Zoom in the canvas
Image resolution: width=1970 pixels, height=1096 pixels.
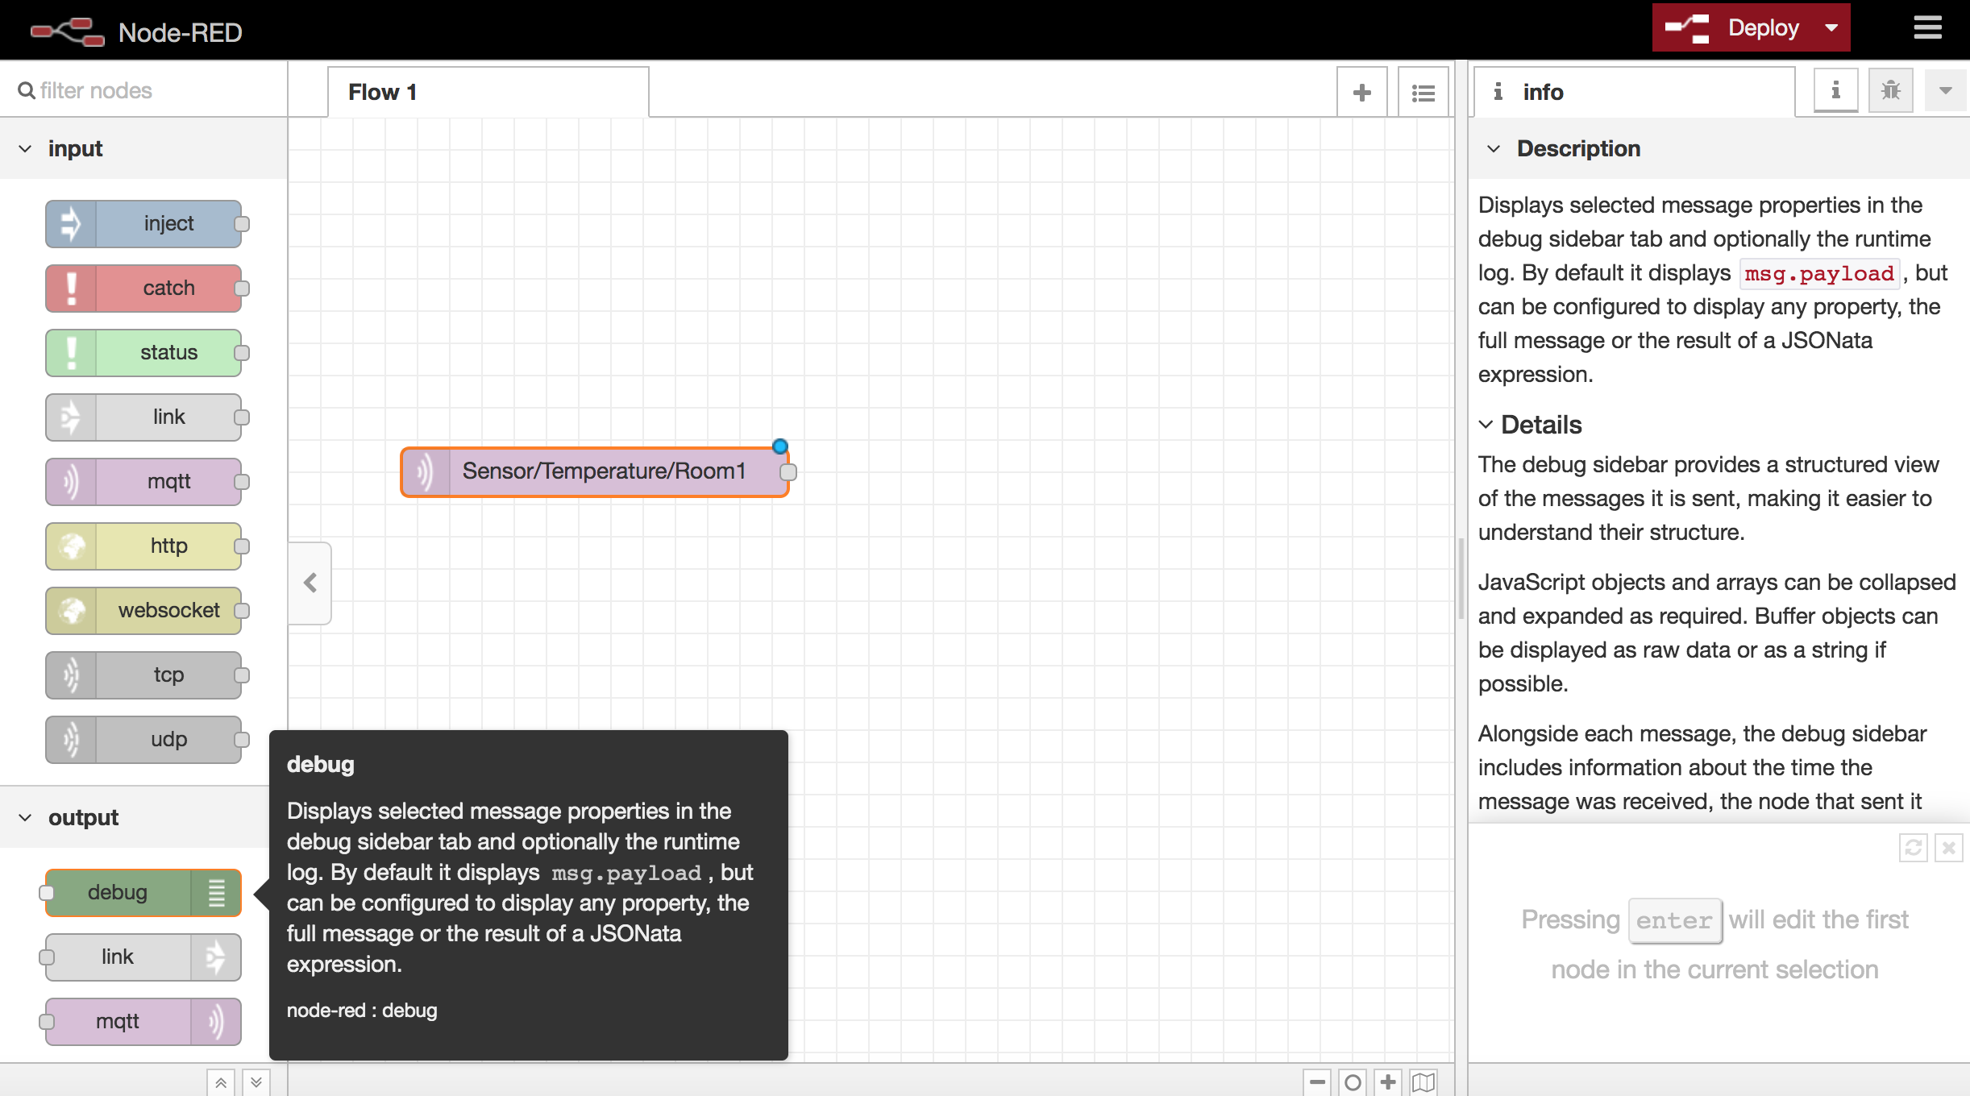pos(1388,1082)
